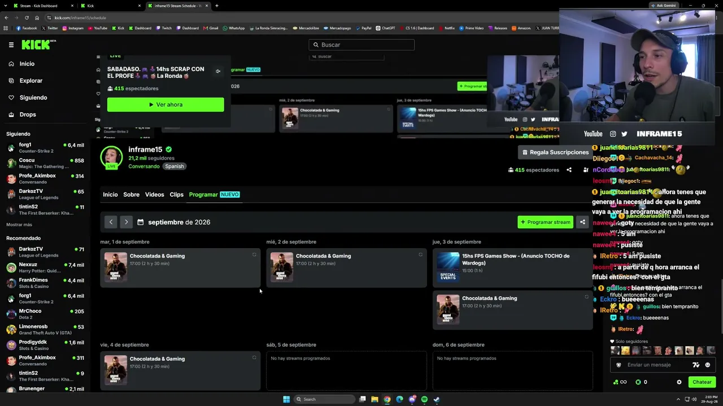Switch to the Inicio channel tab
This screenshot has width=723, height=406.
point(110,195)
